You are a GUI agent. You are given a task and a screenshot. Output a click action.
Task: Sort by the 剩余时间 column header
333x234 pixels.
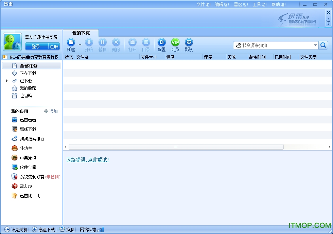[261, 57]
